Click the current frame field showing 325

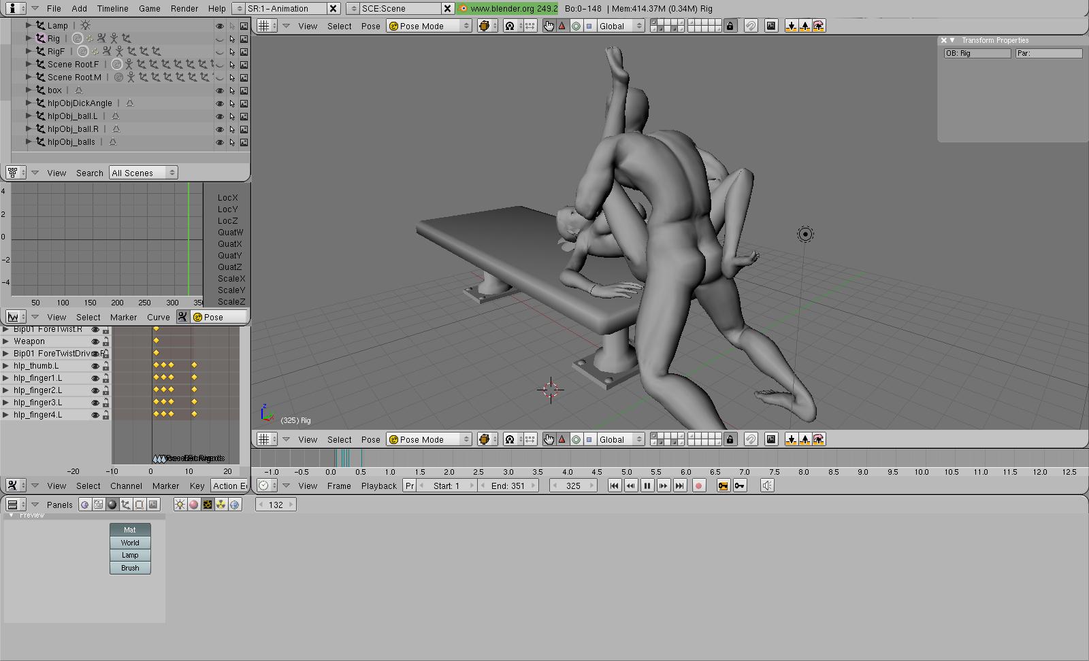[573, 486]
